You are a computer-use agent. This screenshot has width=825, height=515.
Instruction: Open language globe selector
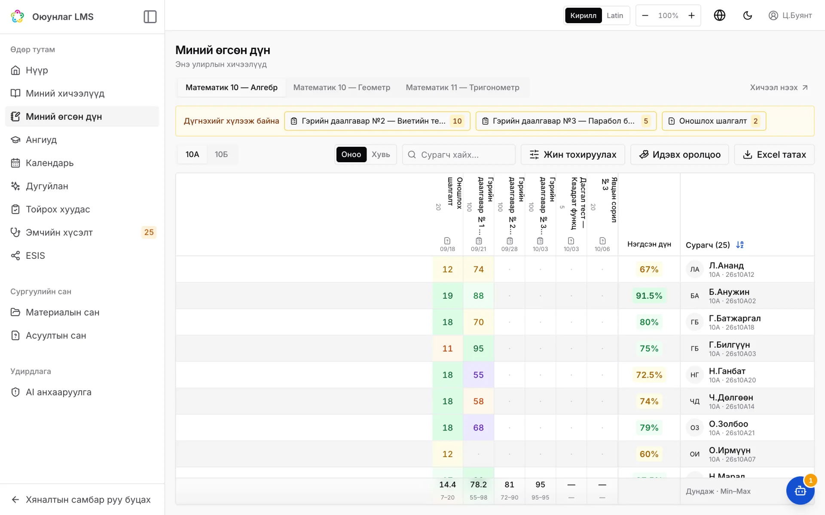point(719,15)
